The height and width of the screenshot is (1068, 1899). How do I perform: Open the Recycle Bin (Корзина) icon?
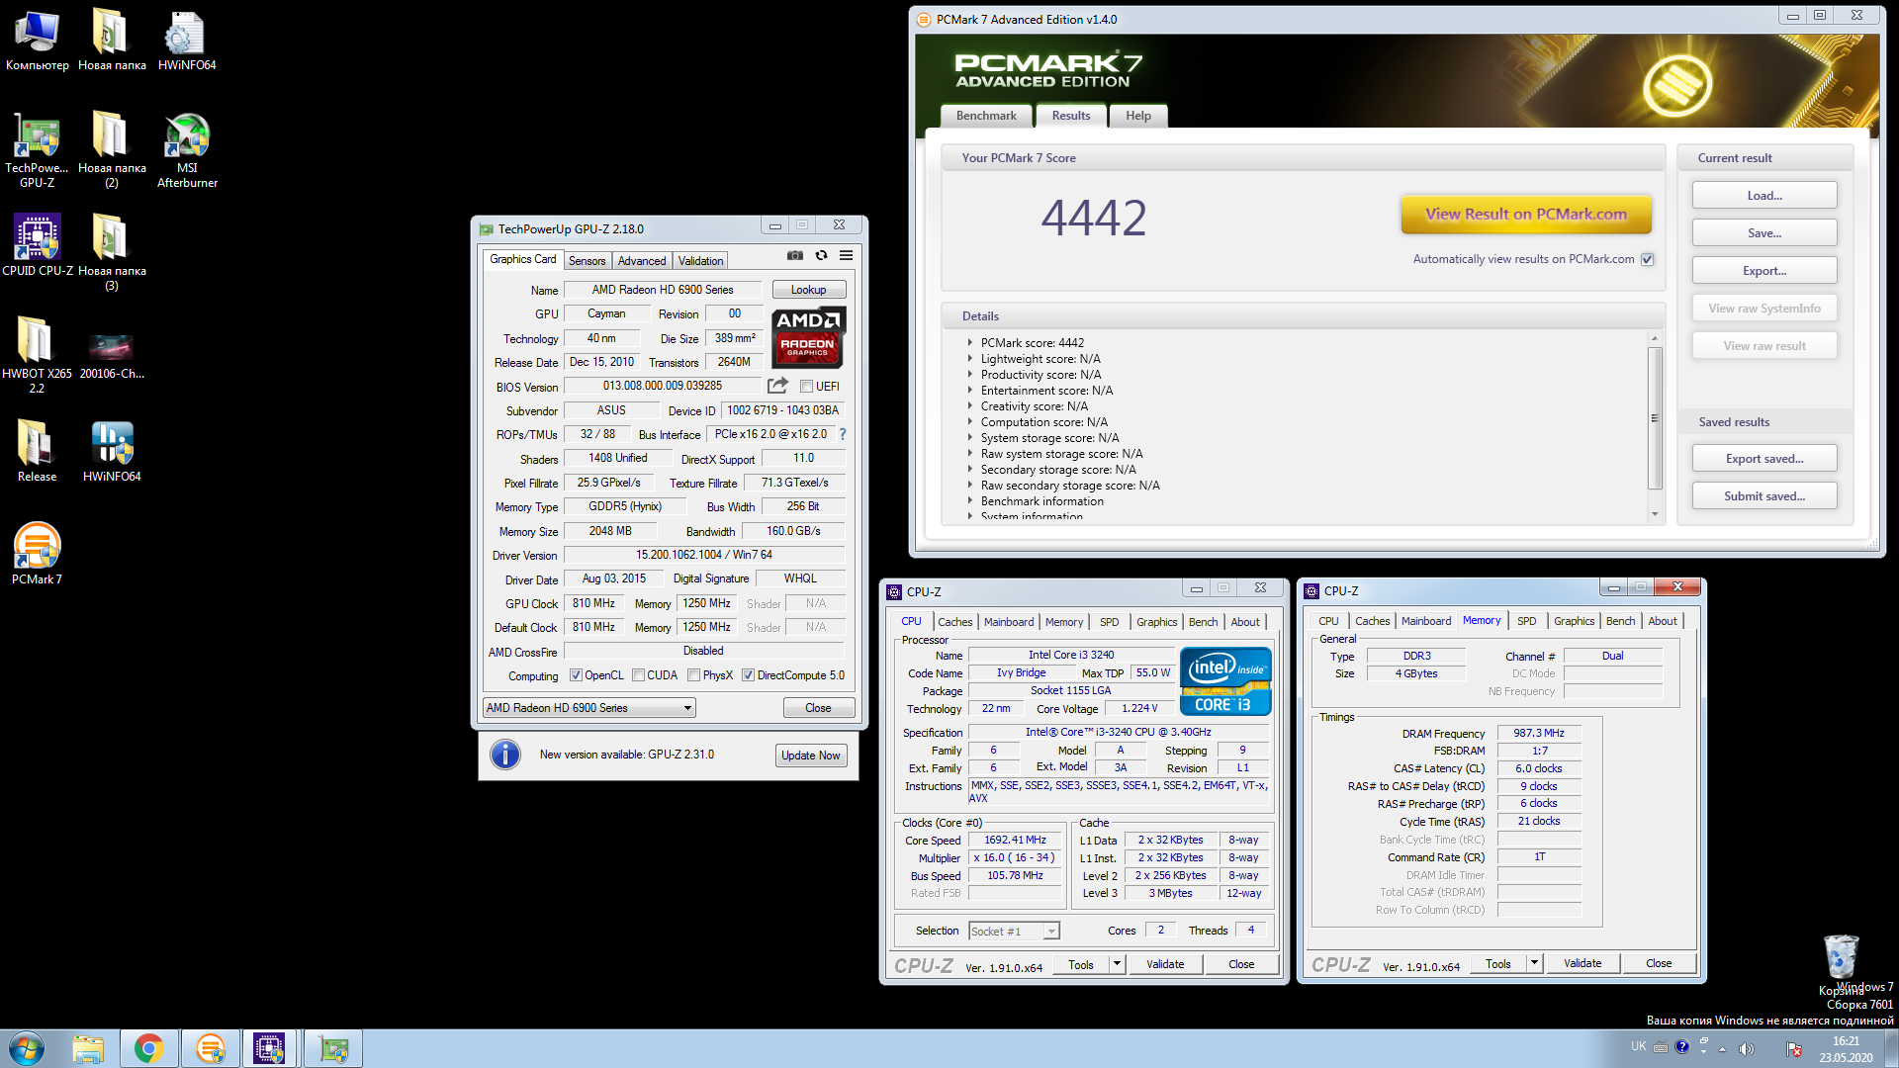(x=1841, y=964)
